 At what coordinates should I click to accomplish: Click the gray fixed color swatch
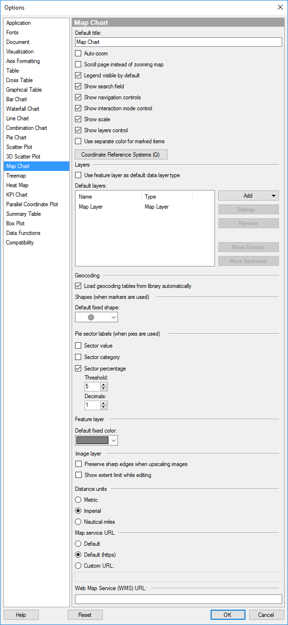pos(92,440)
